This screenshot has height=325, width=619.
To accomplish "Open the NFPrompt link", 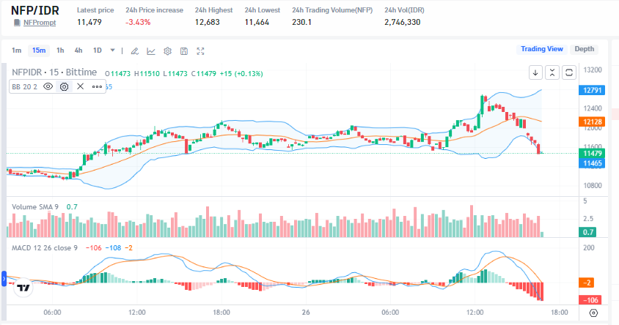I will 40,23.
